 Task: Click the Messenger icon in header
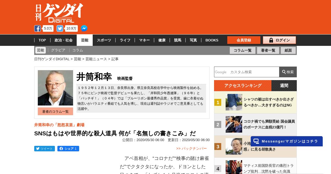84,28
